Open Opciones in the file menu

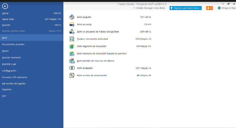[32, 89]
